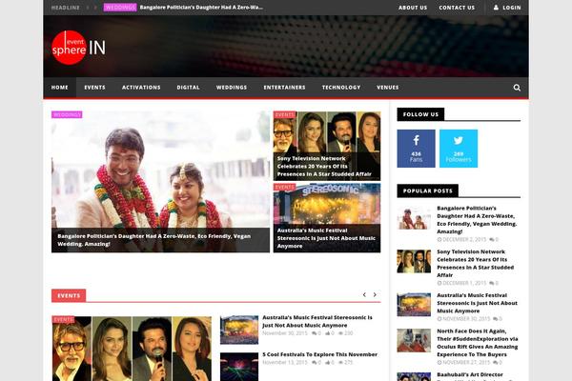Select the Venues menu item
The width and height of the screenshot is (572, 381).
(x=387, y=88)
